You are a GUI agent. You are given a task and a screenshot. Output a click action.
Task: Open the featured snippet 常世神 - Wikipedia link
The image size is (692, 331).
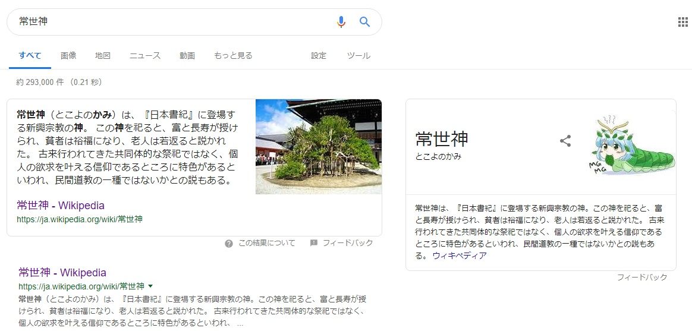(61, 206)
